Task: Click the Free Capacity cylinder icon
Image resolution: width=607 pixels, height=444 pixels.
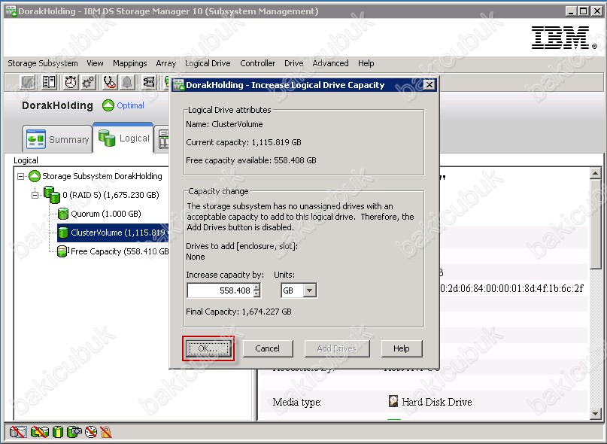Action: click(x=62, y=251)
